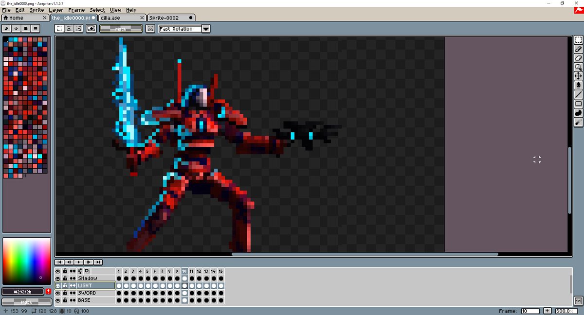Toggle visibility of the SWORD layer
The width and height of the screenshot is (584, 315).
(58, 293)
